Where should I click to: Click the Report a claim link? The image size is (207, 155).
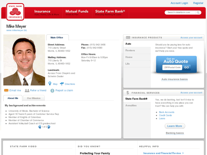coord(64,90)
